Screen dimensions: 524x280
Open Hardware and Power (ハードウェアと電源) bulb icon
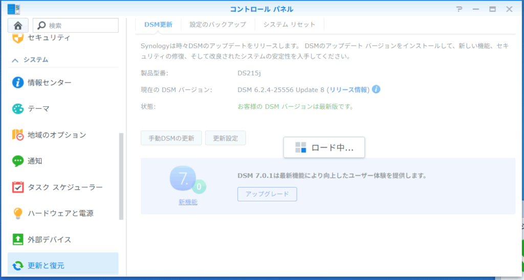pyautogui.click(x=18, y=213)
